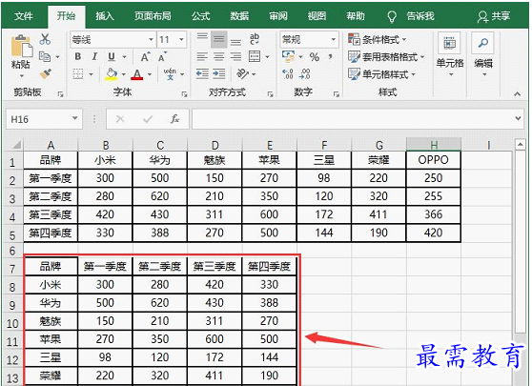Click 共享 Share button
The height and width of the screenshot is (386, 532).
[x=494, y=16]
